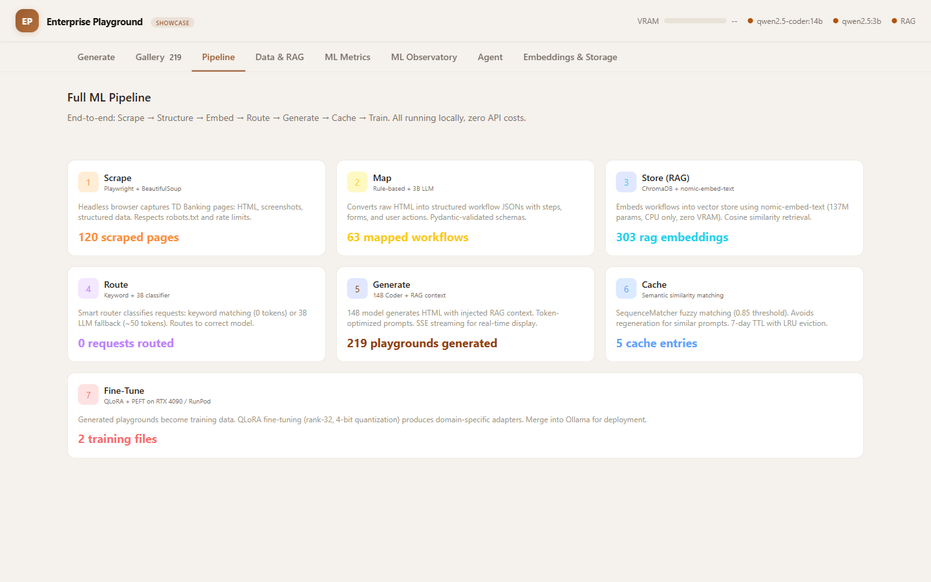Click the Scrape step 1 badge
The height and width of the screenshot is (582, 931).
click(x=88, y=182)
